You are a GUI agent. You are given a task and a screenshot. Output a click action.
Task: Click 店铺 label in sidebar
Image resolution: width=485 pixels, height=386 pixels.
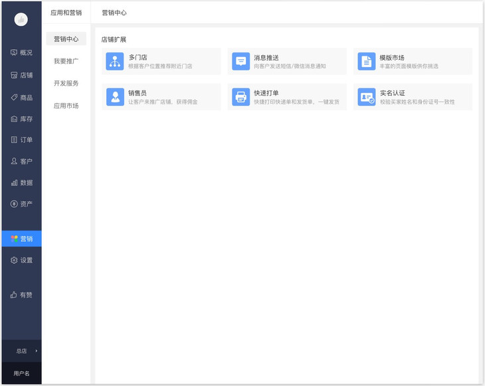click(x=27, y=75)
